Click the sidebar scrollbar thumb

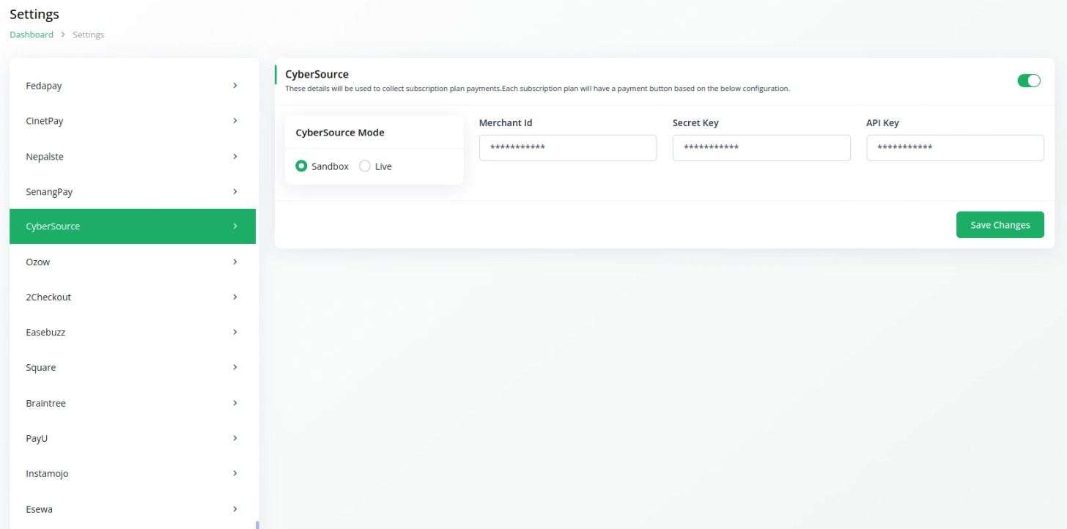[257, 525]
